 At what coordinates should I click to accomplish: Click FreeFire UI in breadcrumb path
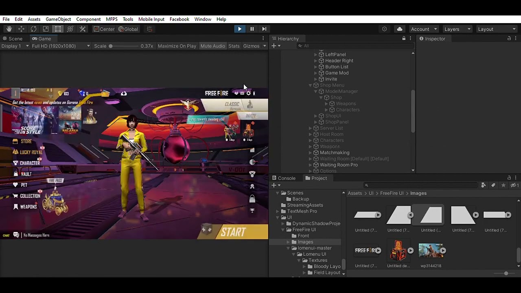click(392, 193)
